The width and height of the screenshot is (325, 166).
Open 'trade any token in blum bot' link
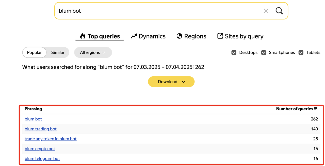[x=51, y=139]
